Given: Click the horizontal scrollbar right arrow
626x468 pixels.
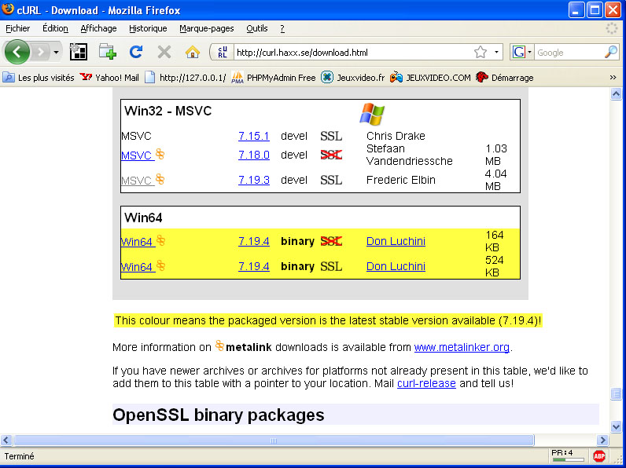Looking at the screenshot, I should pos(602,440).
